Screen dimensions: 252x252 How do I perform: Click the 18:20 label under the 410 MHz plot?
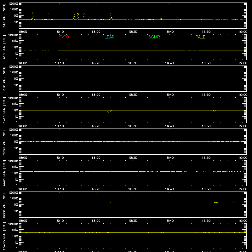pyautogui.click(x=96, y=63)
